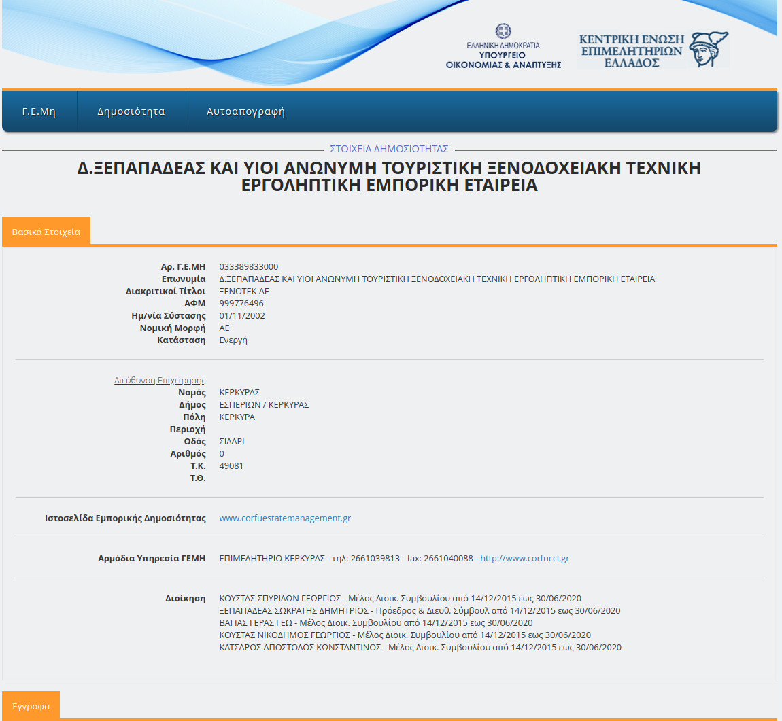Select the board row ΞΕΠΑΠΑΔΕΑΣ ΣΩΚΡΑΤΗΣ ΔΗΜΗΤΡΙΟΣ

[x=420, y=610]
